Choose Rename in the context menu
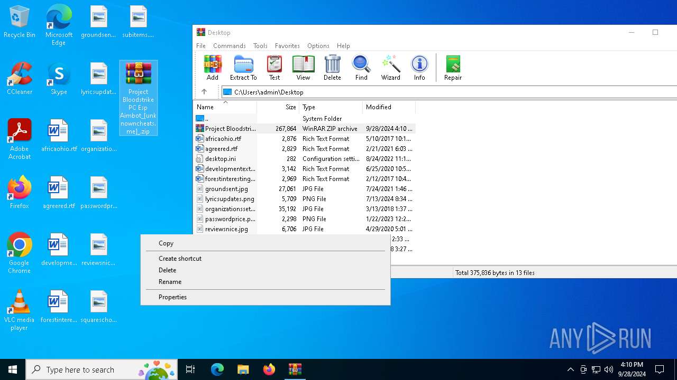This screenshot has width=677, height=380. (x=266, y=282)
